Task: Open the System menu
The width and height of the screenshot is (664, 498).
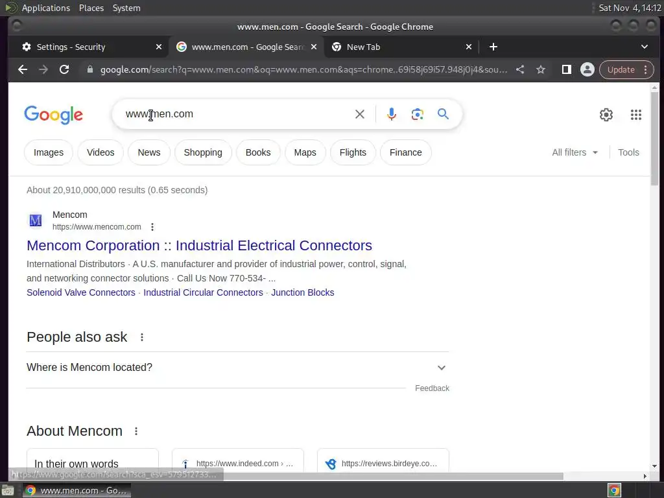Action: (x=126, y=8)
